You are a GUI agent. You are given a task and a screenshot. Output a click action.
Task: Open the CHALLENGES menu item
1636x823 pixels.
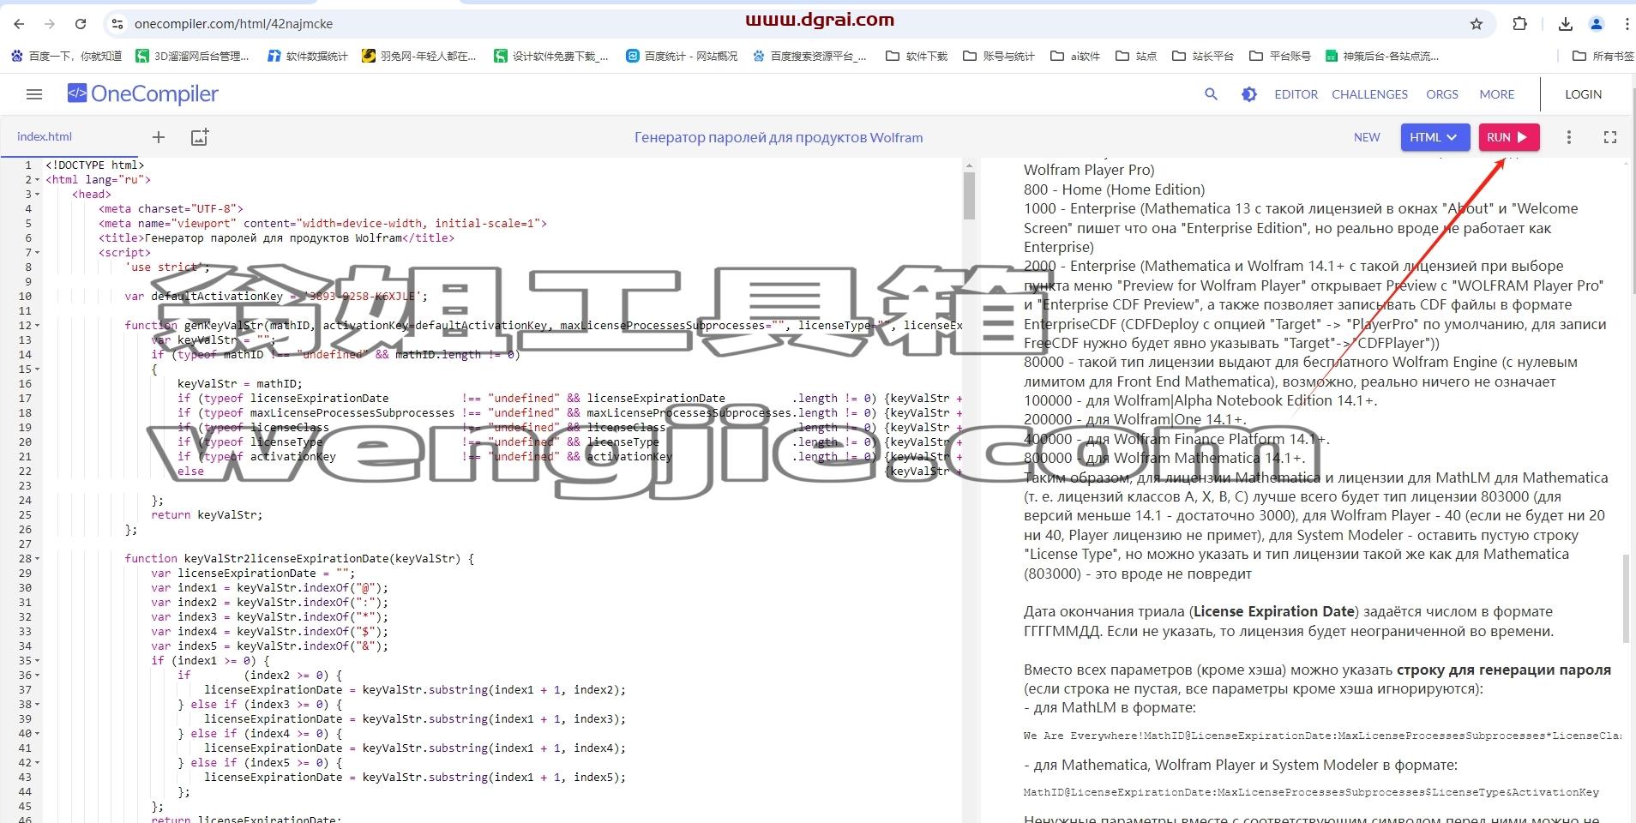click(x=1369, y=94)
